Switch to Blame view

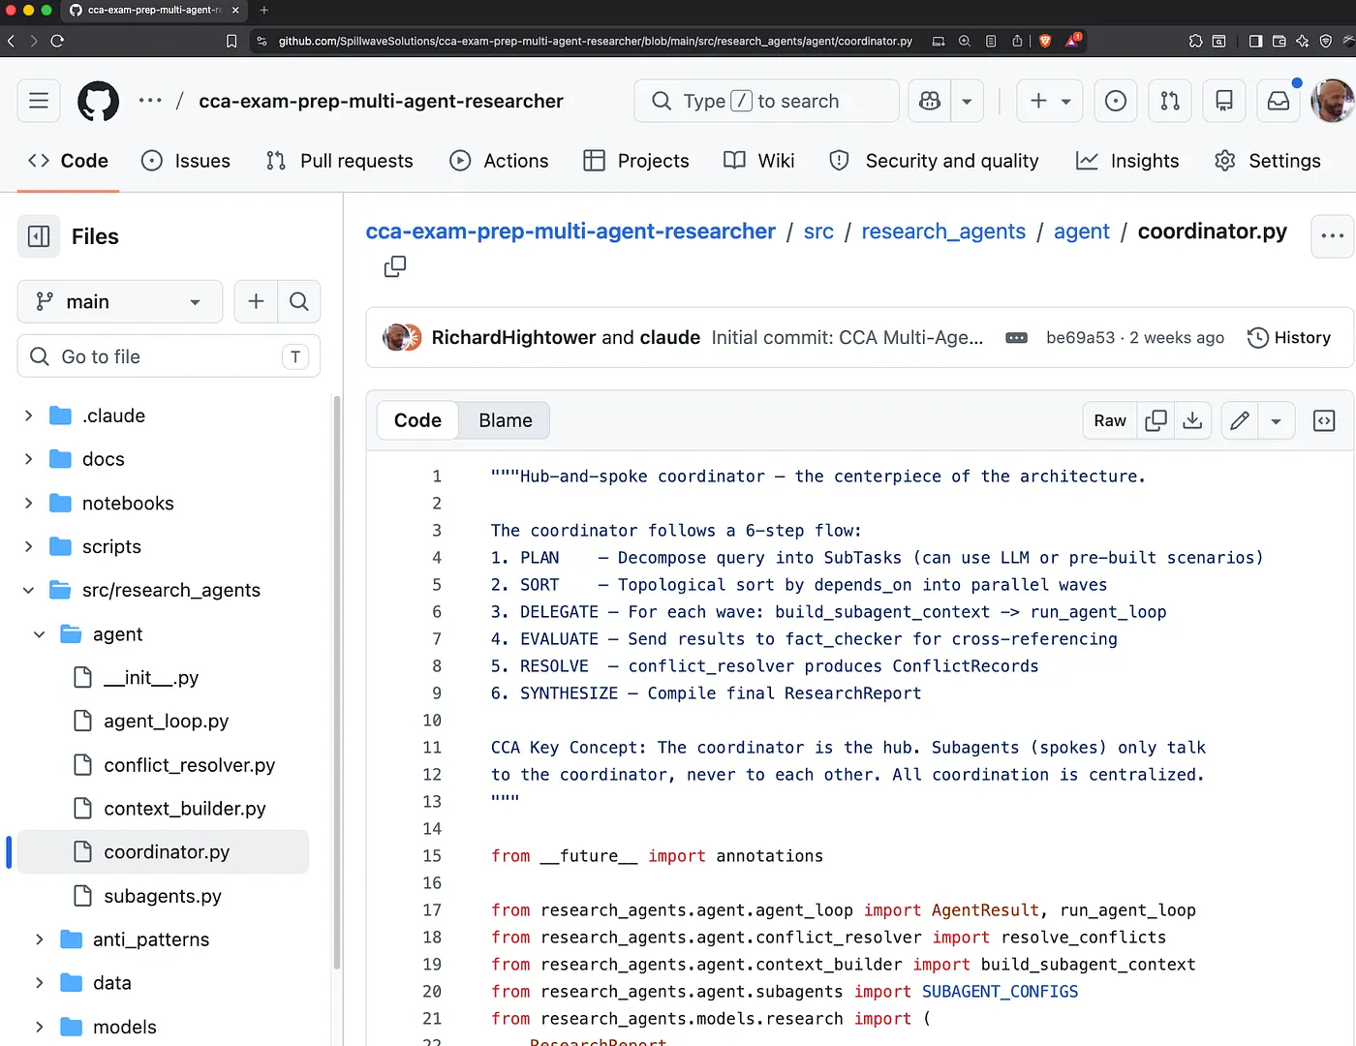tap(506, 420)
